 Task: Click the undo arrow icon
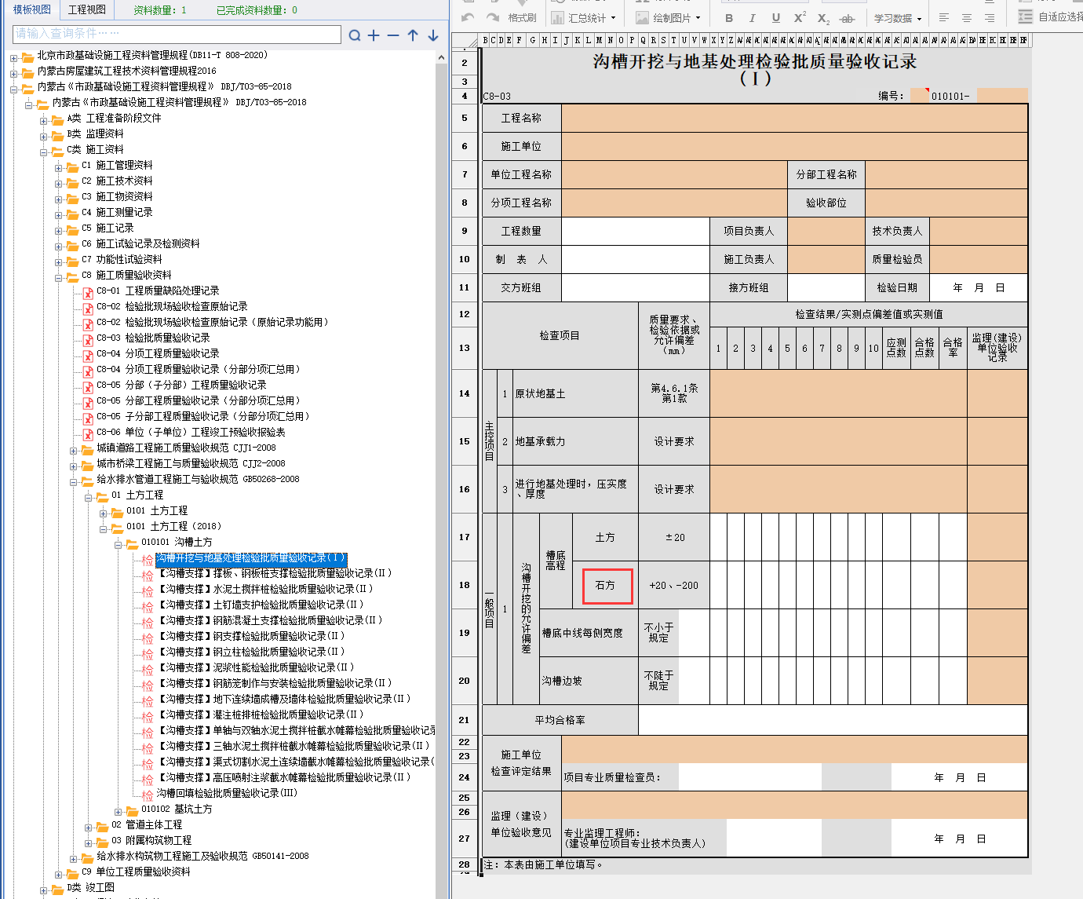[469, 17]
